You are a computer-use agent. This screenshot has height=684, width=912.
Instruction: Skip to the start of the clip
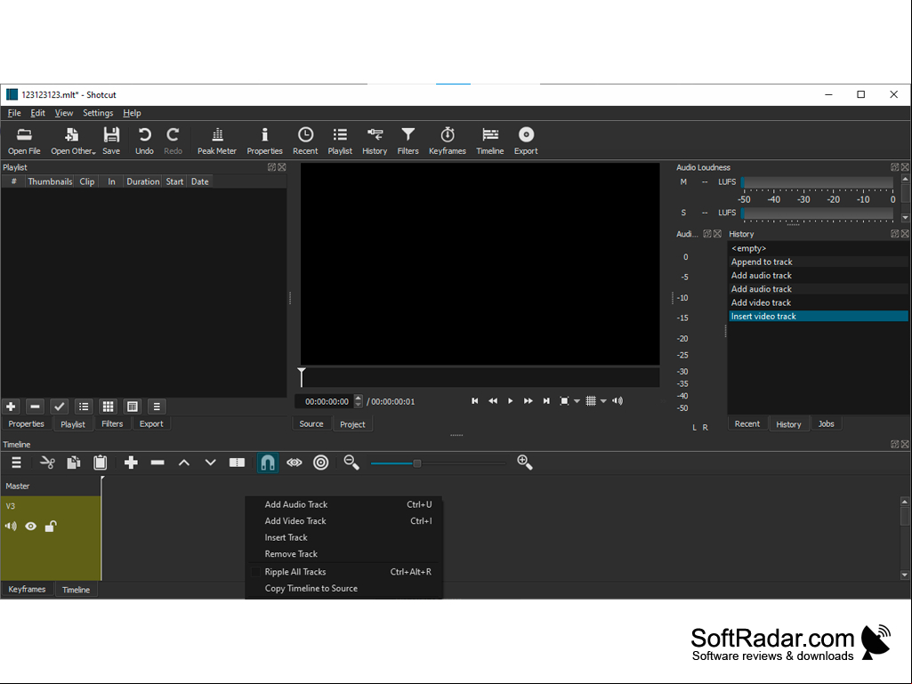pos(474,401)
